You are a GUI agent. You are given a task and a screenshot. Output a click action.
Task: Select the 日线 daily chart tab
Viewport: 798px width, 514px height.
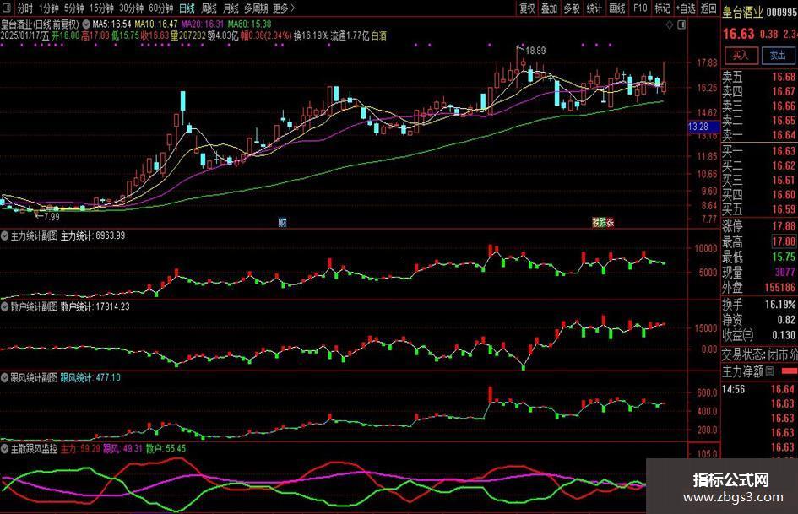[x=187, y=8]
